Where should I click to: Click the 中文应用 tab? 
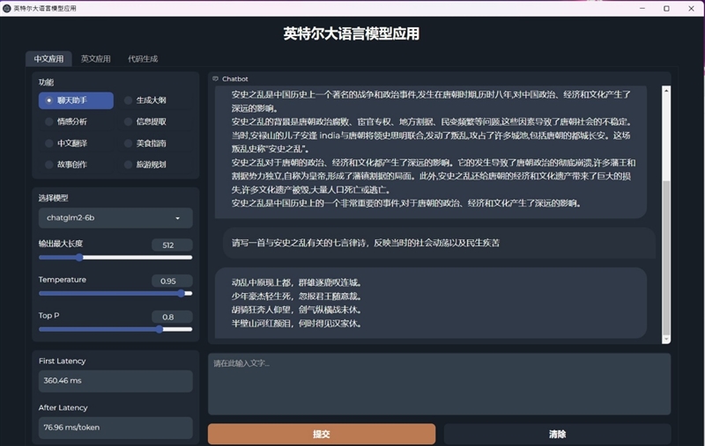click(48, 59)
